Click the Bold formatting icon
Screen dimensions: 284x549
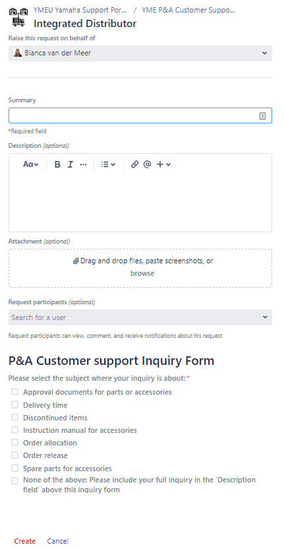pos(58,164)
